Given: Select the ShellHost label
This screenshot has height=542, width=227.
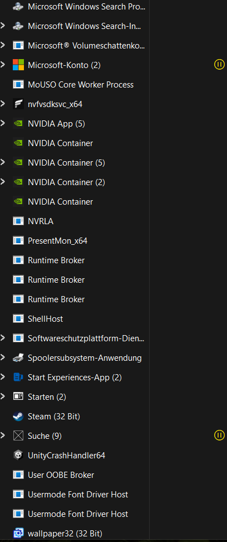Looking at the screenshot, I should point(46,319).
